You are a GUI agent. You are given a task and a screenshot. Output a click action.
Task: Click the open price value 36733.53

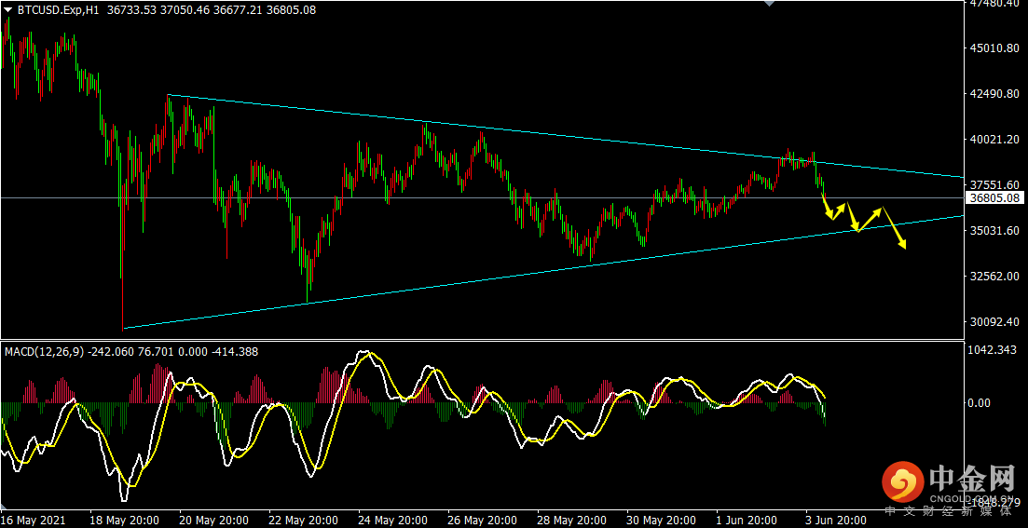click(130, 10)
